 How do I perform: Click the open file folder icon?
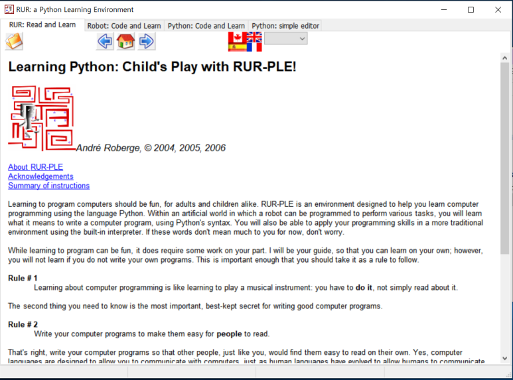pos(14,41)
